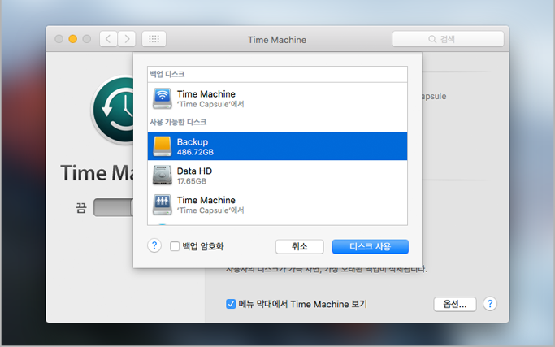The width and height of the screenshot is (555, 347).
Task: Click the back navigation arrow
Action: coord(108,39)
